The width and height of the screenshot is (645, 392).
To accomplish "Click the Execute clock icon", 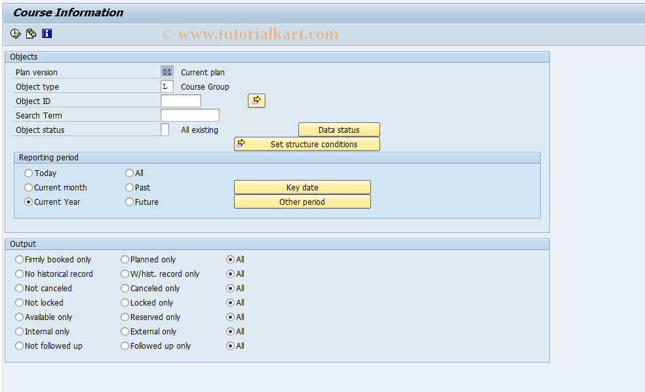I will point(15,33).
